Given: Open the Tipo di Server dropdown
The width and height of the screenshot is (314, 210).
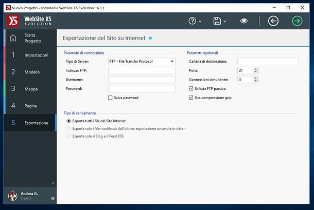Looking at the screenshot, I should (x=142, y=61).
